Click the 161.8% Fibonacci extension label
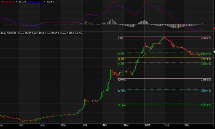The height and width of the screenshot is (129, 215). 121,105
